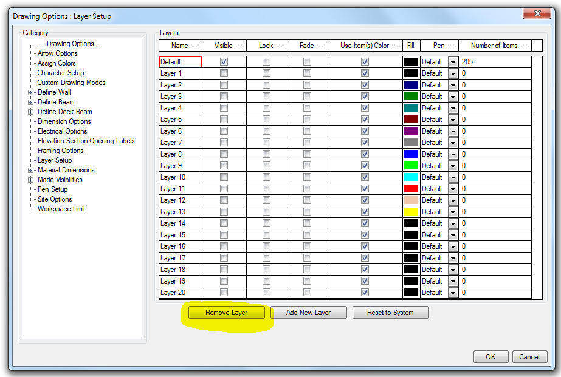This screenshot has width=561, height=377.
Task: Enable Lock checkbox for Layer 16
Action: (267, 246)
